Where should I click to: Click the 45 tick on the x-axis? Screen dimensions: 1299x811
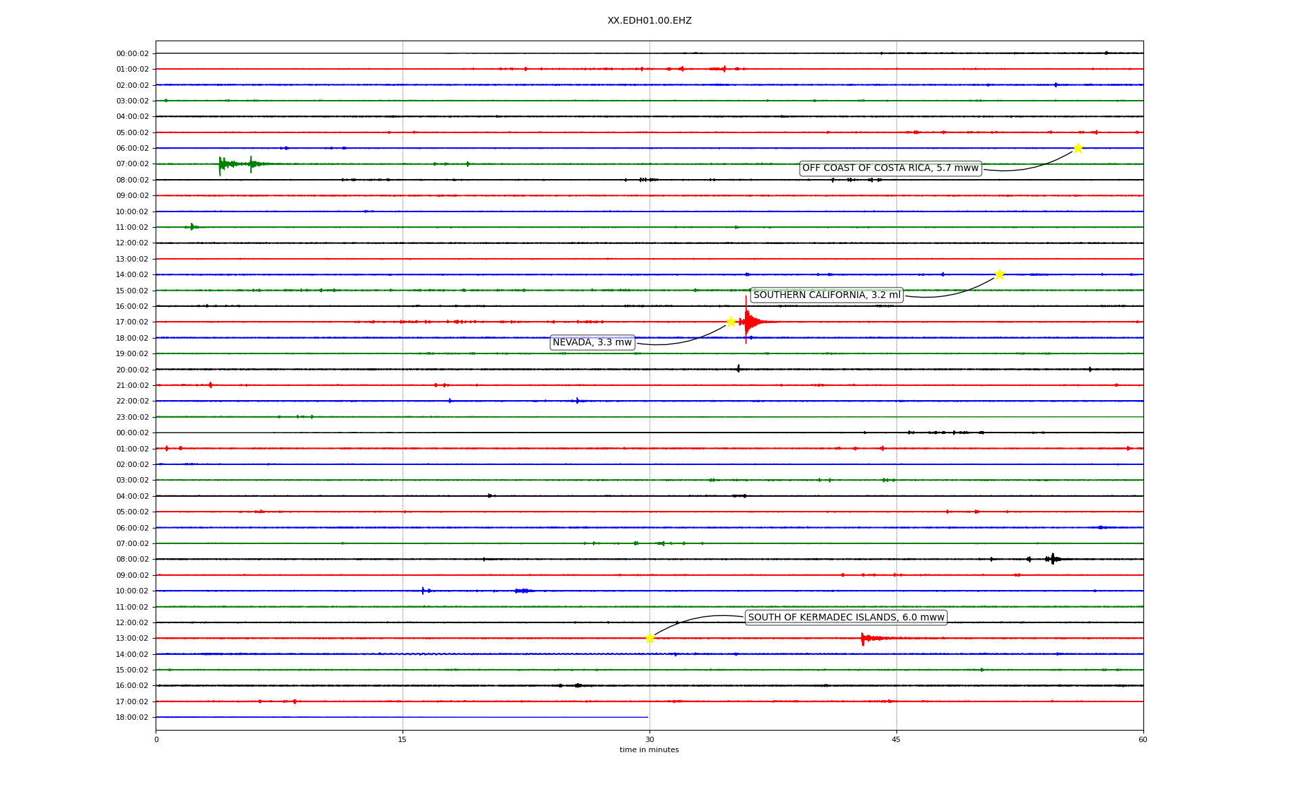click(x=896, y=739)
